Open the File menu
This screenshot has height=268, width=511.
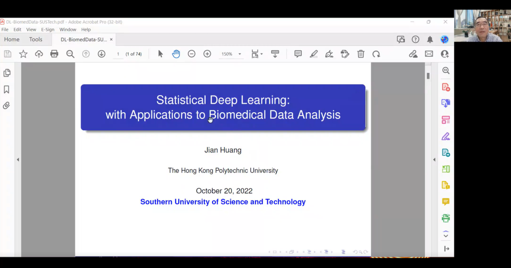click(x=5, y=29)
